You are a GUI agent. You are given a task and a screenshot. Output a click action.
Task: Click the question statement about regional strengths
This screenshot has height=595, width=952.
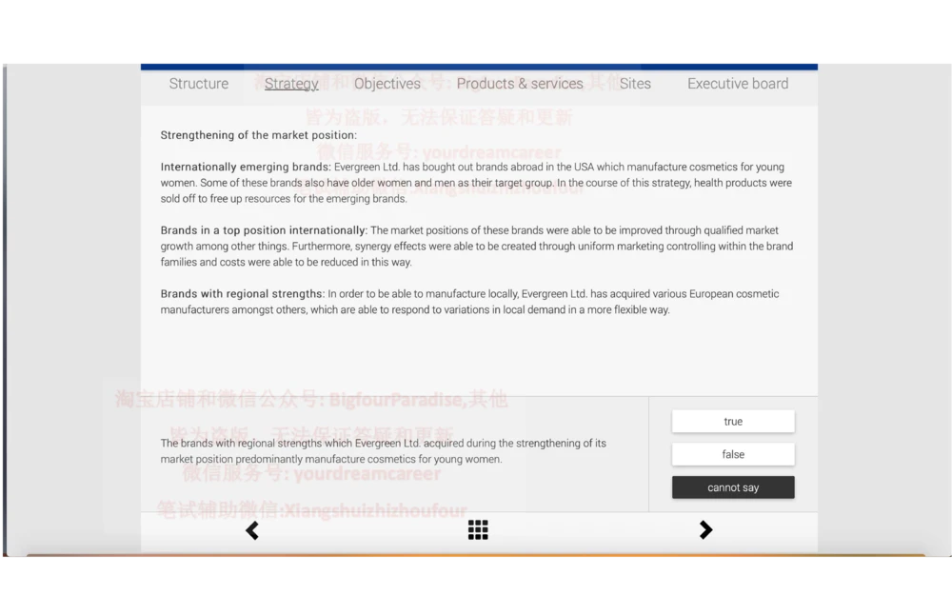(x=383, y=451)
